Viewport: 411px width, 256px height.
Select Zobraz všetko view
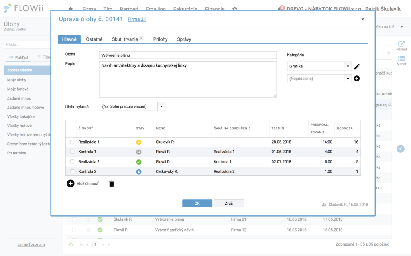tap(27, 70)
